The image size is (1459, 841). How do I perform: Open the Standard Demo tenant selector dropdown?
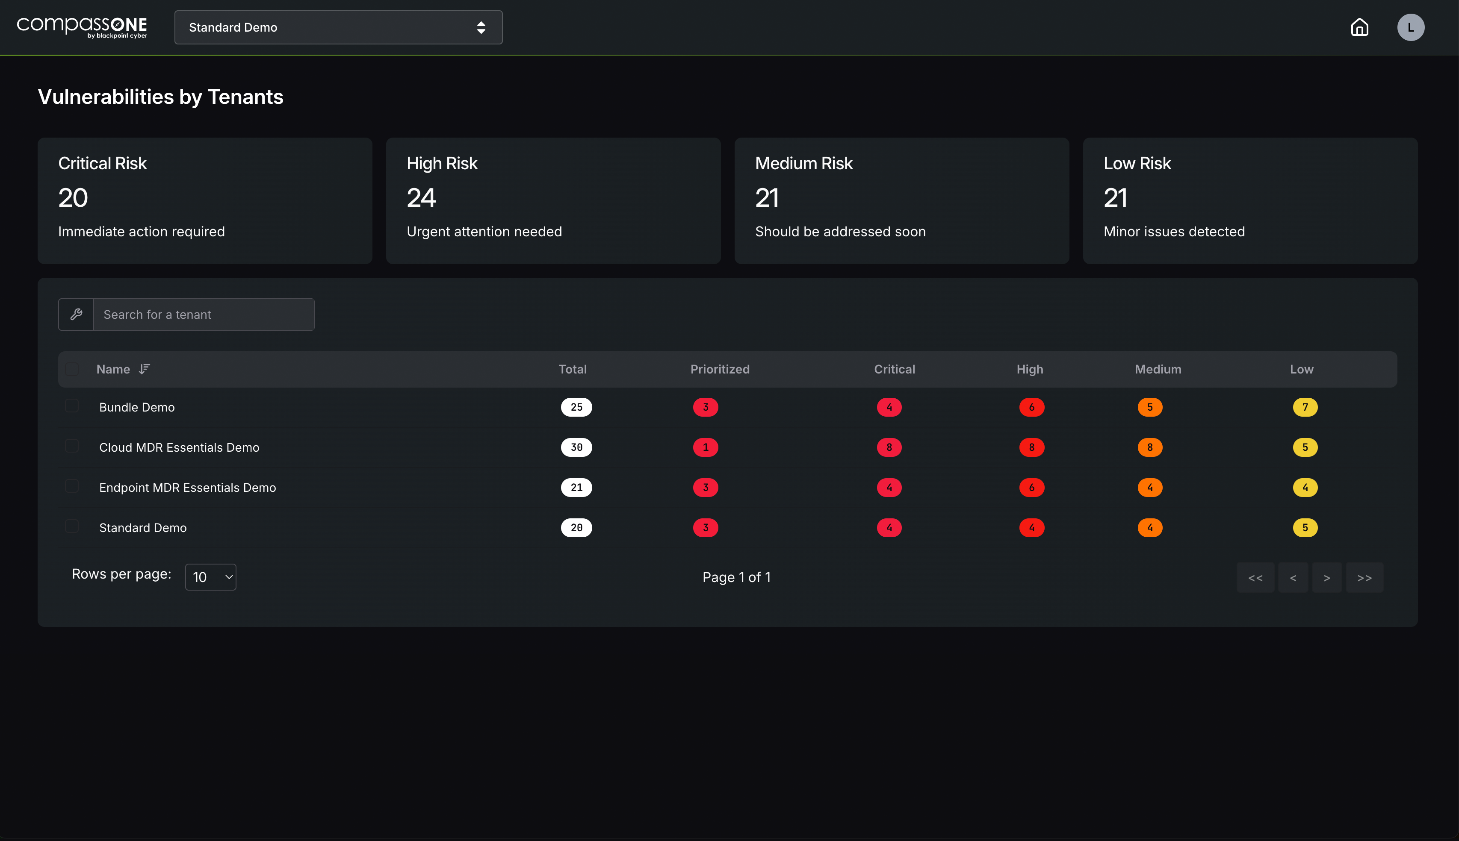pos(338,27)
